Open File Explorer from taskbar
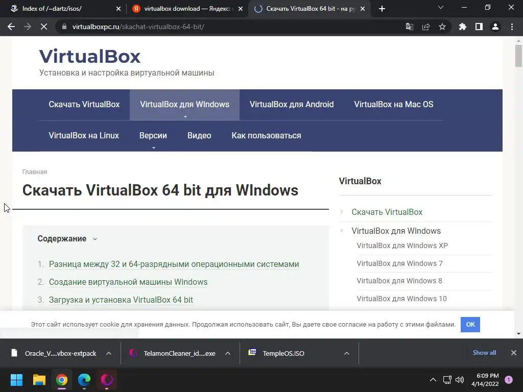This screenshot has width=523, height=392. click(x=39, y=380)
